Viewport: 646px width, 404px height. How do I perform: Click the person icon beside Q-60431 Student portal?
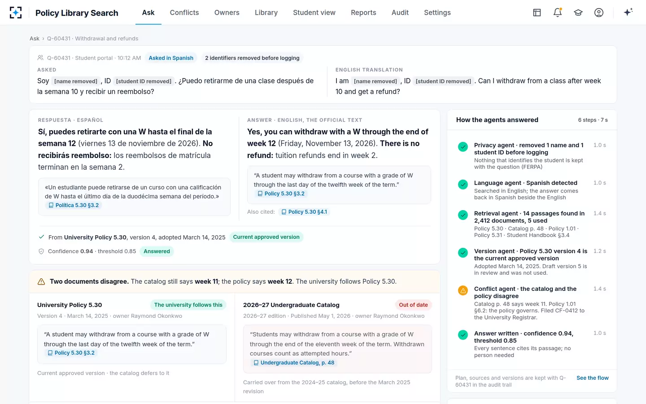pyautogui.click(x=40, y=58)
